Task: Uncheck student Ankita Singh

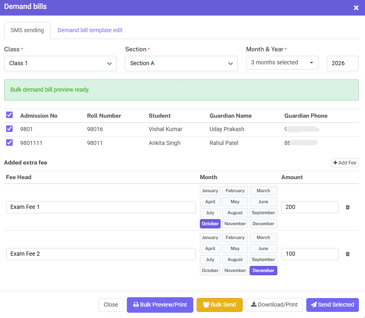Action: tap(9, 143)
